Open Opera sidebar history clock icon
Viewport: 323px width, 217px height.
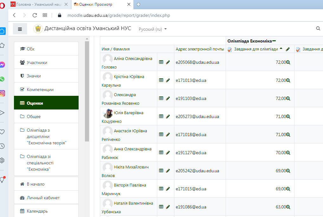tap(2, 146)
